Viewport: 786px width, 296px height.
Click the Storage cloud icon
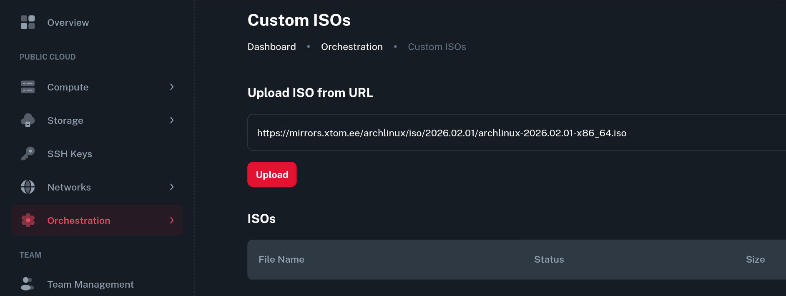[x=28, y=120]
